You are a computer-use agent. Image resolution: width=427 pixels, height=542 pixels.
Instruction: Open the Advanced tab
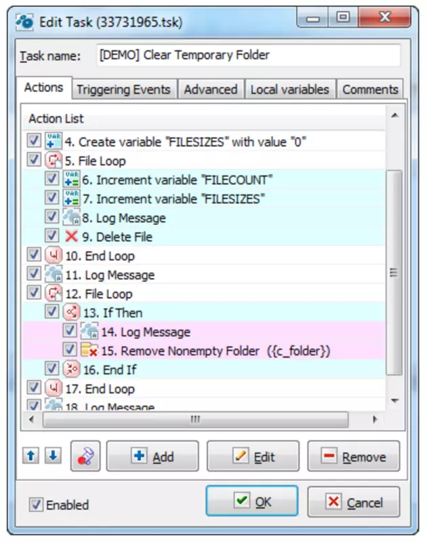211,89
